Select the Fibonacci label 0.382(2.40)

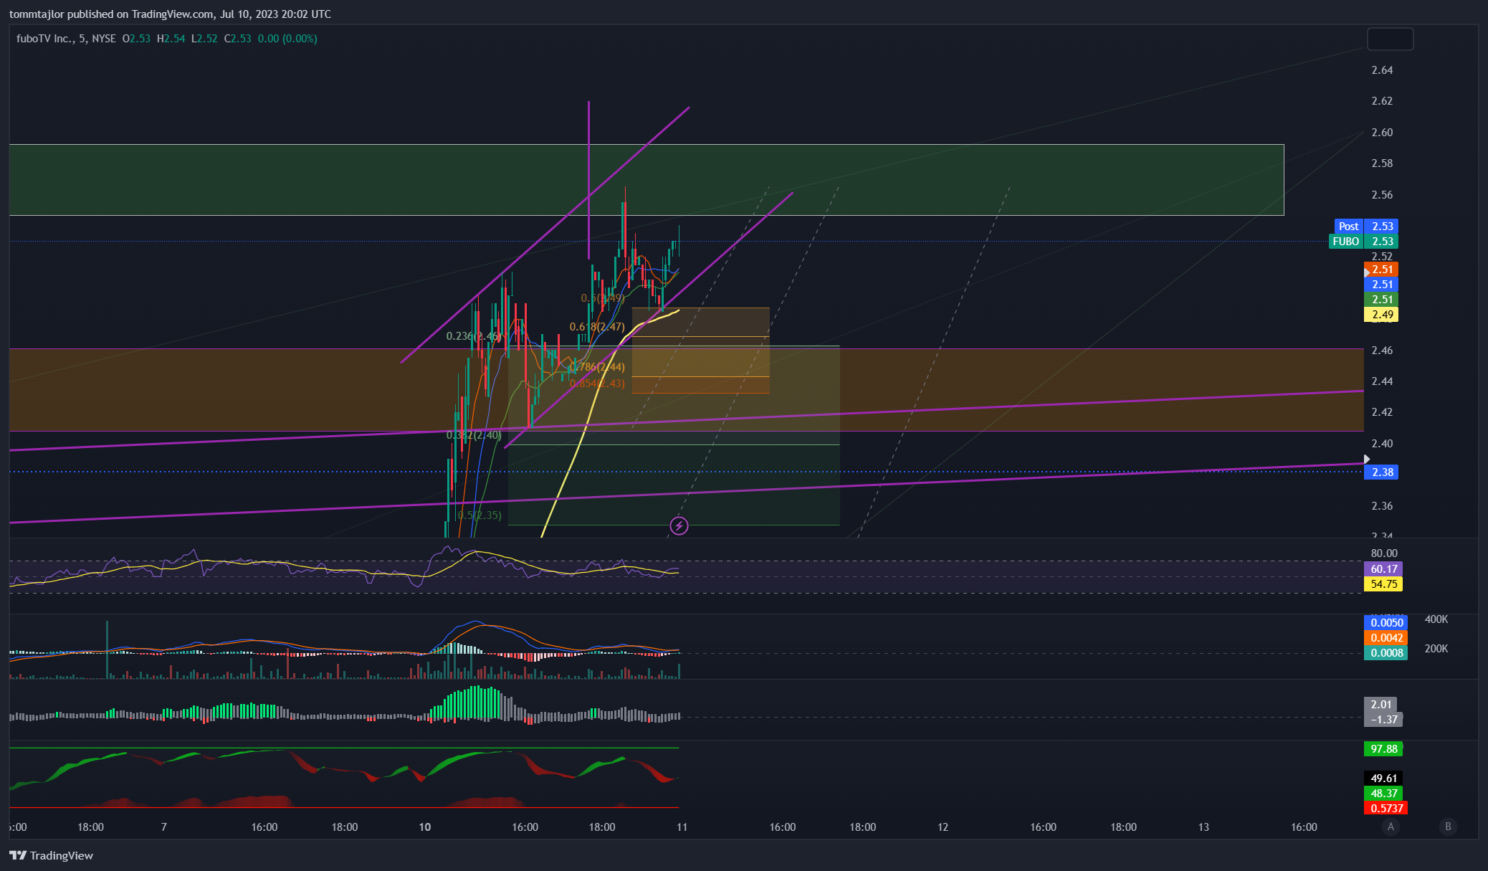474,435
